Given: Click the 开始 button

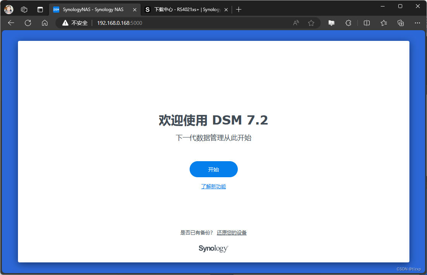Looking at the screenshot, I should (213, 169).
